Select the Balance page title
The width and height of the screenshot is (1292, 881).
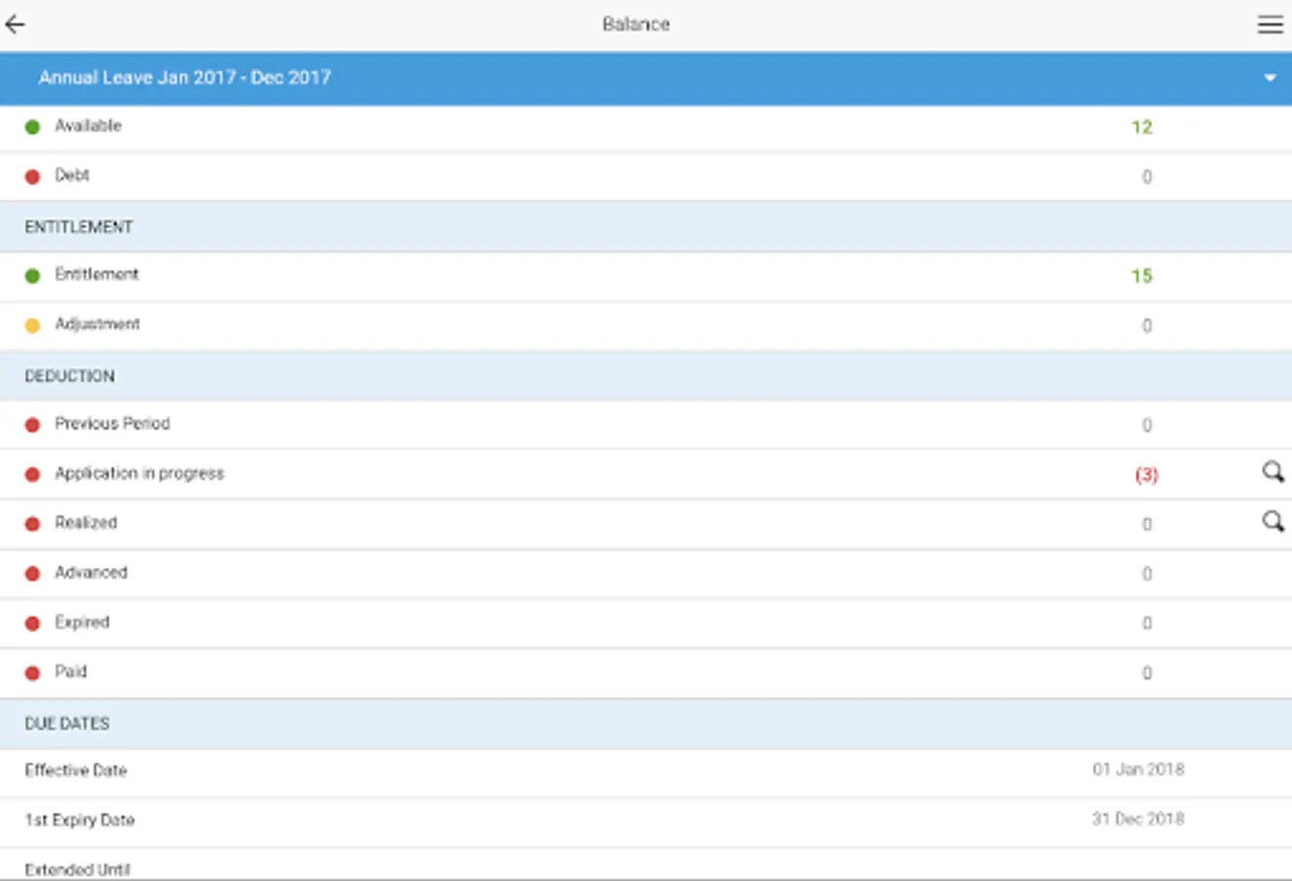click(x=636, y=24)
